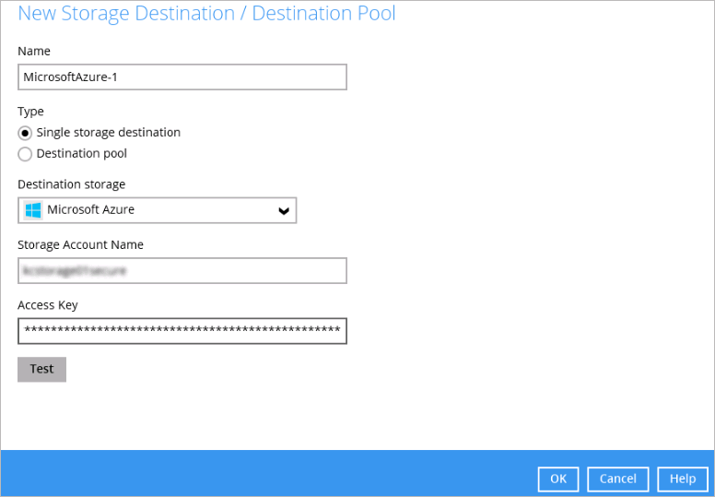Click the Destination pool label text
715x497 pixels.
click(x=82, y=153)
